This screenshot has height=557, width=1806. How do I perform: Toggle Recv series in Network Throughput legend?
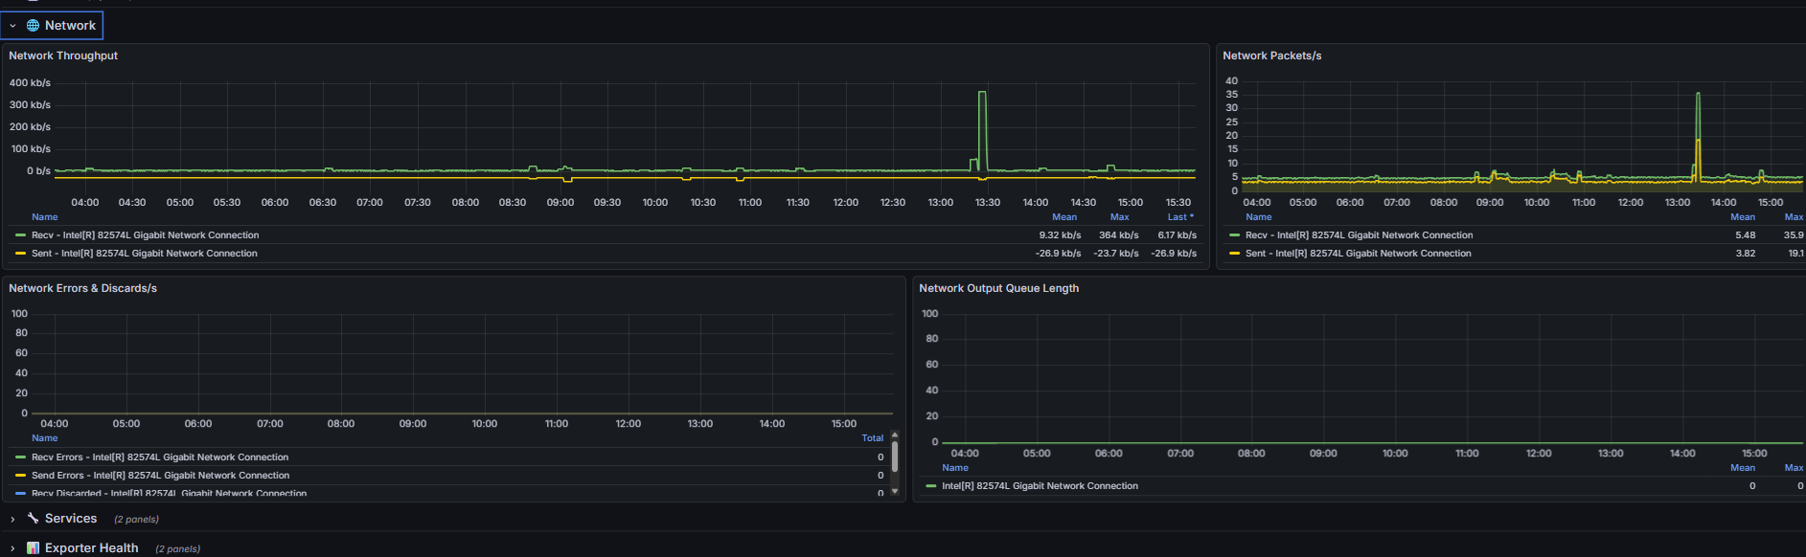145,235
